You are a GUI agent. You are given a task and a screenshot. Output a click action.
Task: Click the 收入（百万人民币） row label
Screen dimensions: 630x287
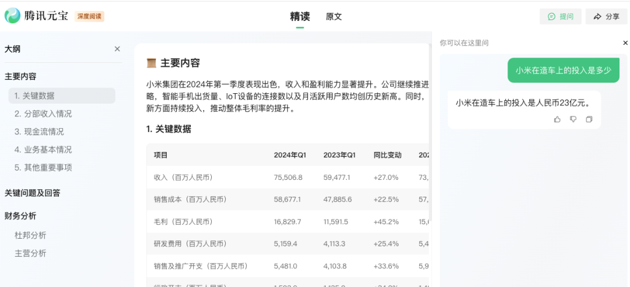[x=183, y=177]
